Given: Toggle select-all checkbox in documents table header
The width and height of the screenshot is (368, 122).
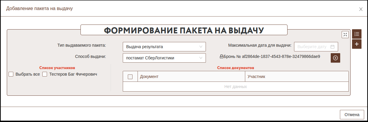Looking at the screenshot, I should point(130,77).
